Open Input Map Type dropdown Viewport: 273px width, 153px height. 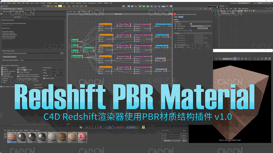200,26
